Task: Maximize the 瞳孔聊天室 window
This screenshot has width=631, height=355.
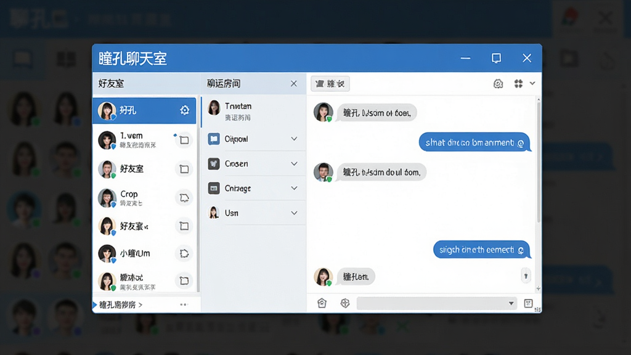Action: [496, 59]
